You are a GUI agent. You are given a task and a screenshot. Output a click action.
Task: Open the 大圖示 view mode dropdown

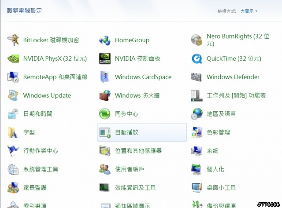[249, 11]
